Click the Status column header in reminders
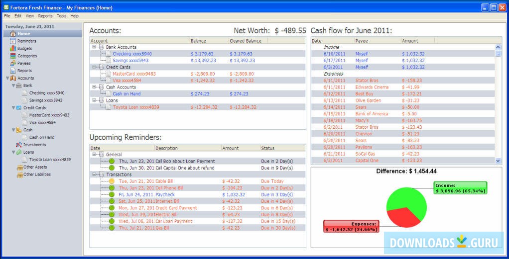509x259 pixels. point(283,148)
